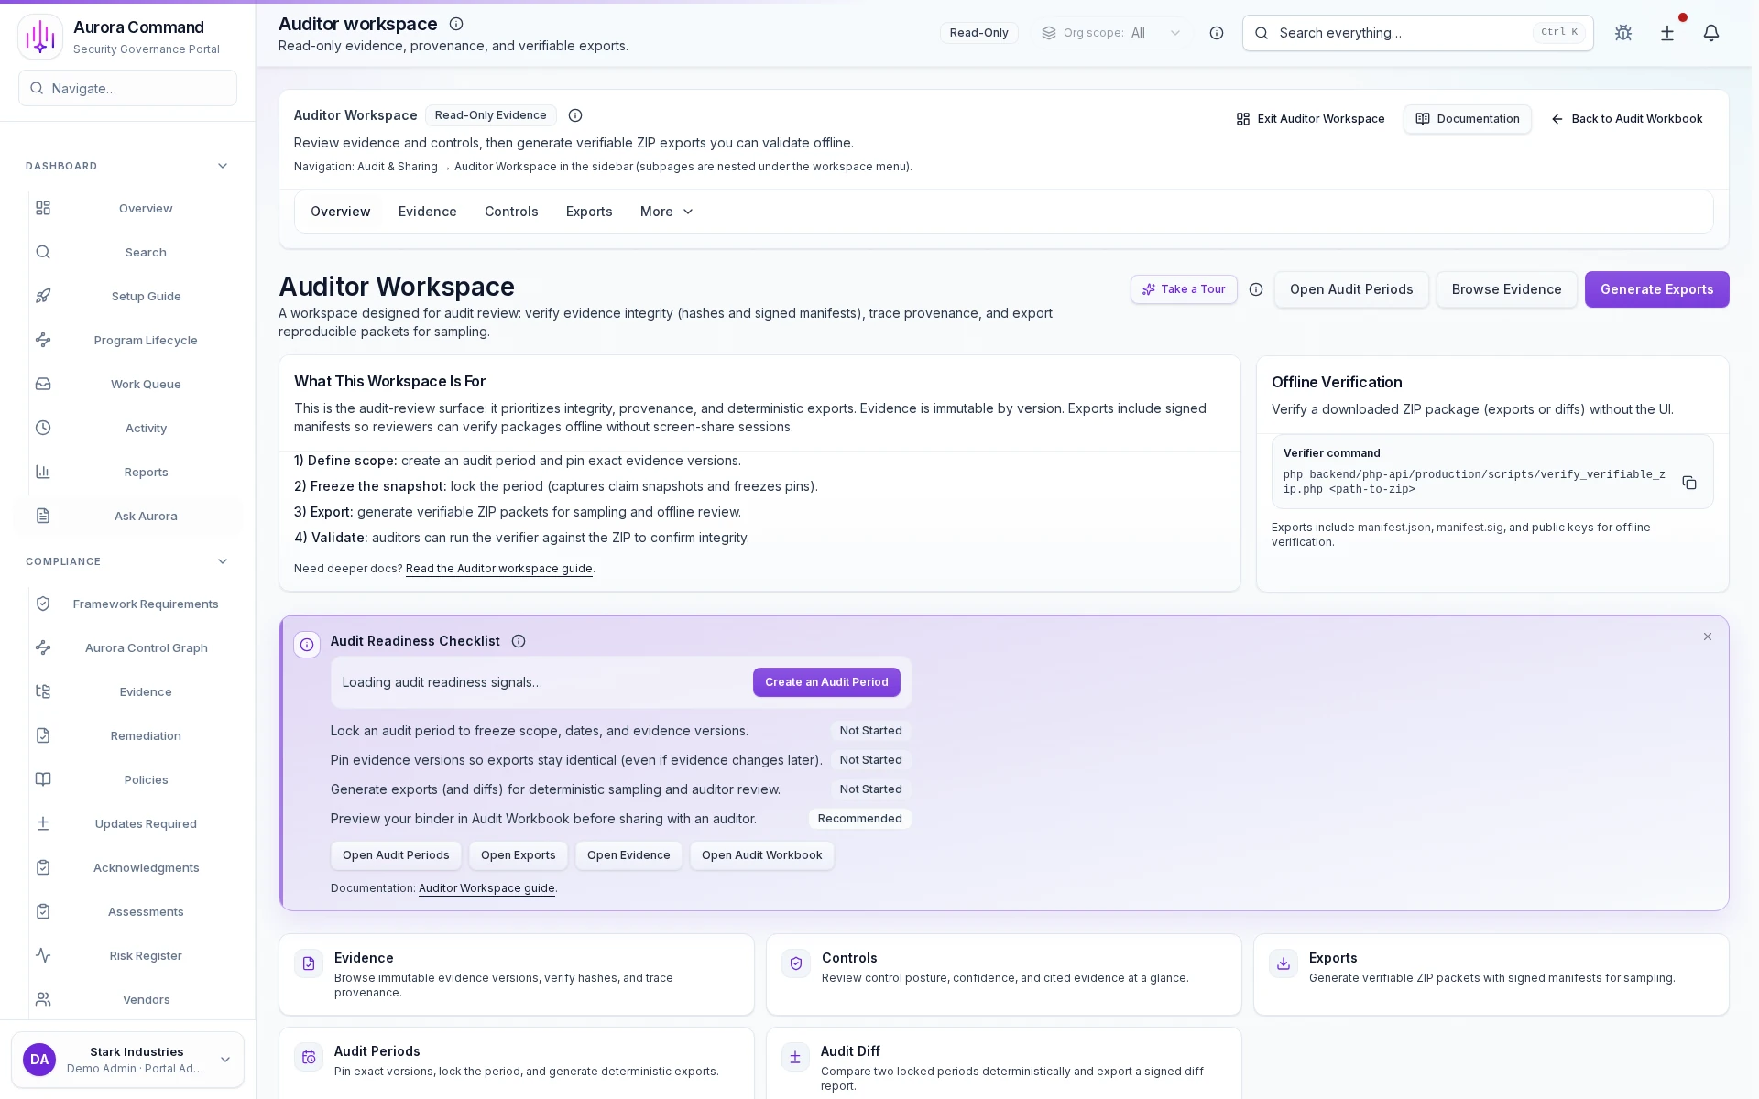Click the debug report icon in the top bar
Viewport: 1759px width, 1099px height.
[1623, 33]
